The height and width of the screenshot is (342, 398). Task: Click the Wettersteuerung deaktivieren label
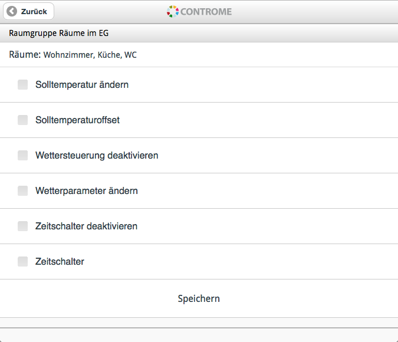pyautogui.click(x=97, y=156)
